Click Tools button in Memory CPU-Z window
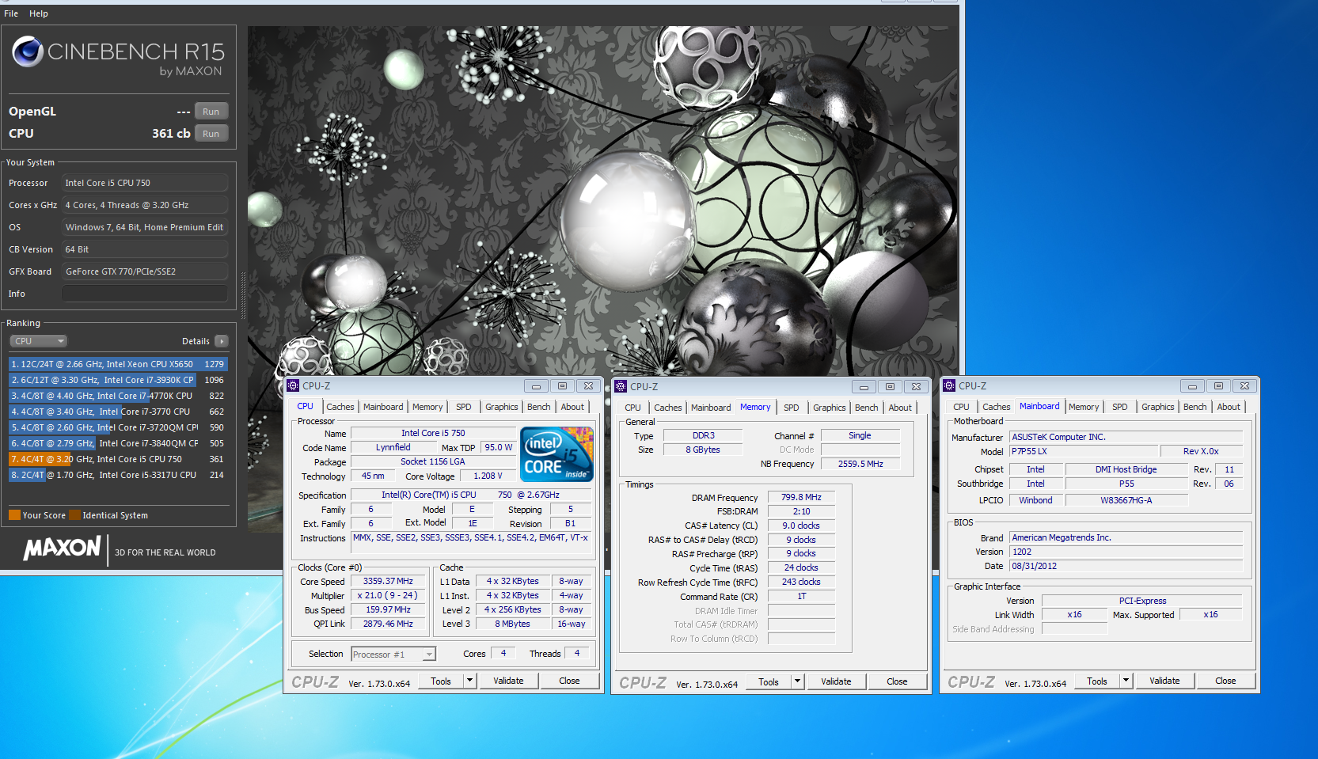Viewport: 1318px width, 759px height. point(769,681)
